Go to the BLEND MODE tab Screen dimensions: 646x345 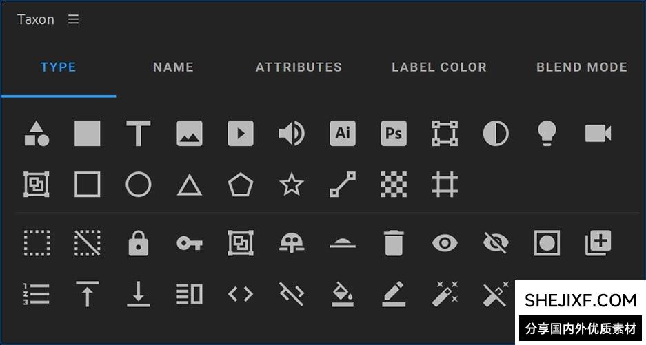[x=582, y=67]
